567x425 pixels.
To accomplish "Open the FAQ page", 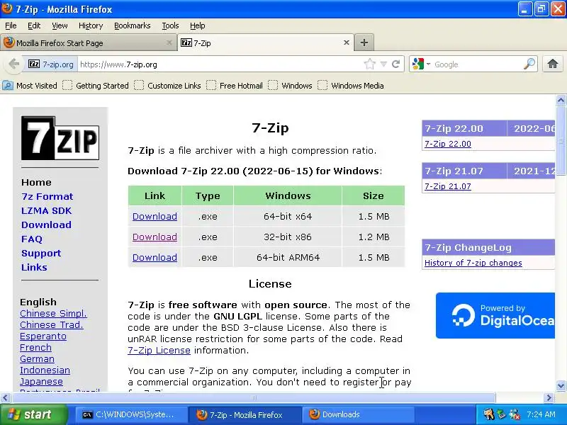I will (32, 239).
